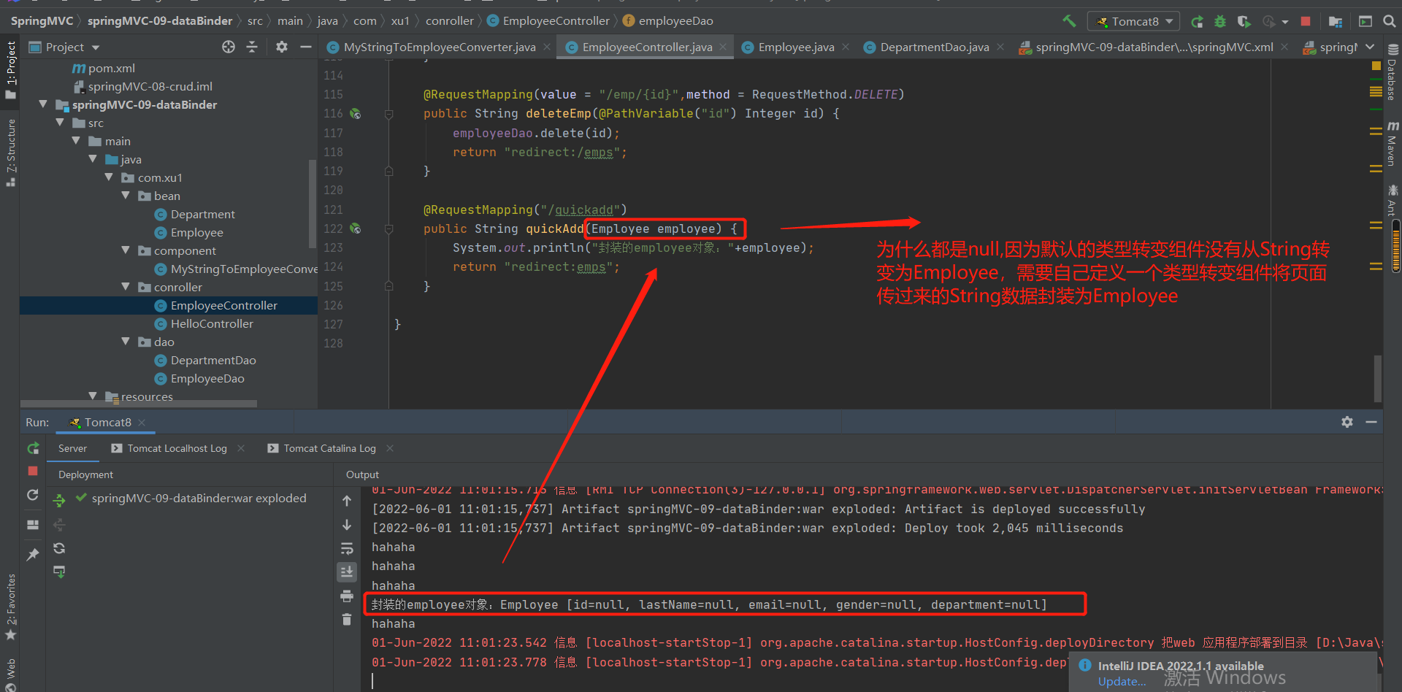Screen dimensions: 1402x692
Task: Open the Structure side tool window
Action: pyautogui.click(x=11, y=152)
